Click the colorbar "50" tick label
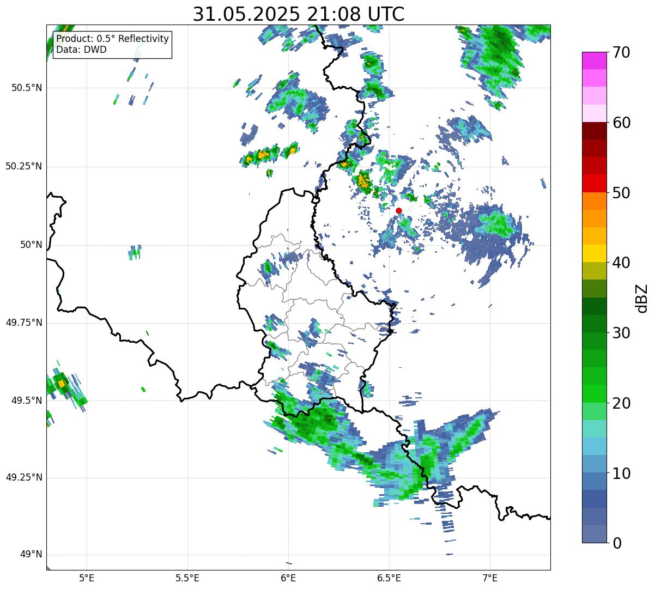The width and height of the screenshot is (655, 589). click(x=621, y=193)
